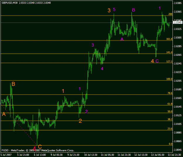Click the orange wave label A
183x157 pixels.
(4, 114)
